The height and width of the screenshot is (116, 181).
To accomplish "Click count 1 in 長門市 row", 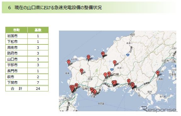I will coord(38,71).
